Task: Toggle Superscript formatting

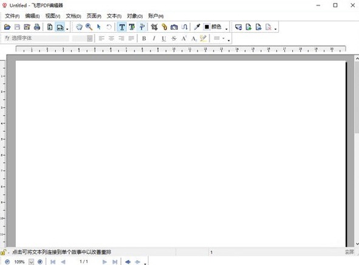Action: pyautogui.click(x=184, y=38)
